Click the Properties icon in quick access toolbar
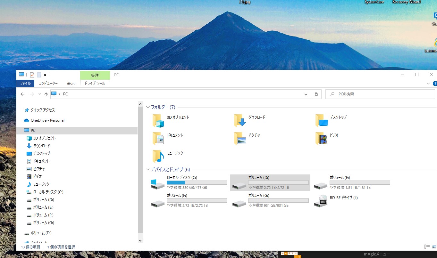437x258 pixels. [32, 75]
